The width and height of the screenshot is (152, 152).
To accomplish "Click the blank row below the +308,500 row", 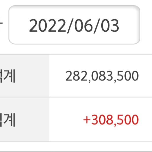I will tap(76, 147).
